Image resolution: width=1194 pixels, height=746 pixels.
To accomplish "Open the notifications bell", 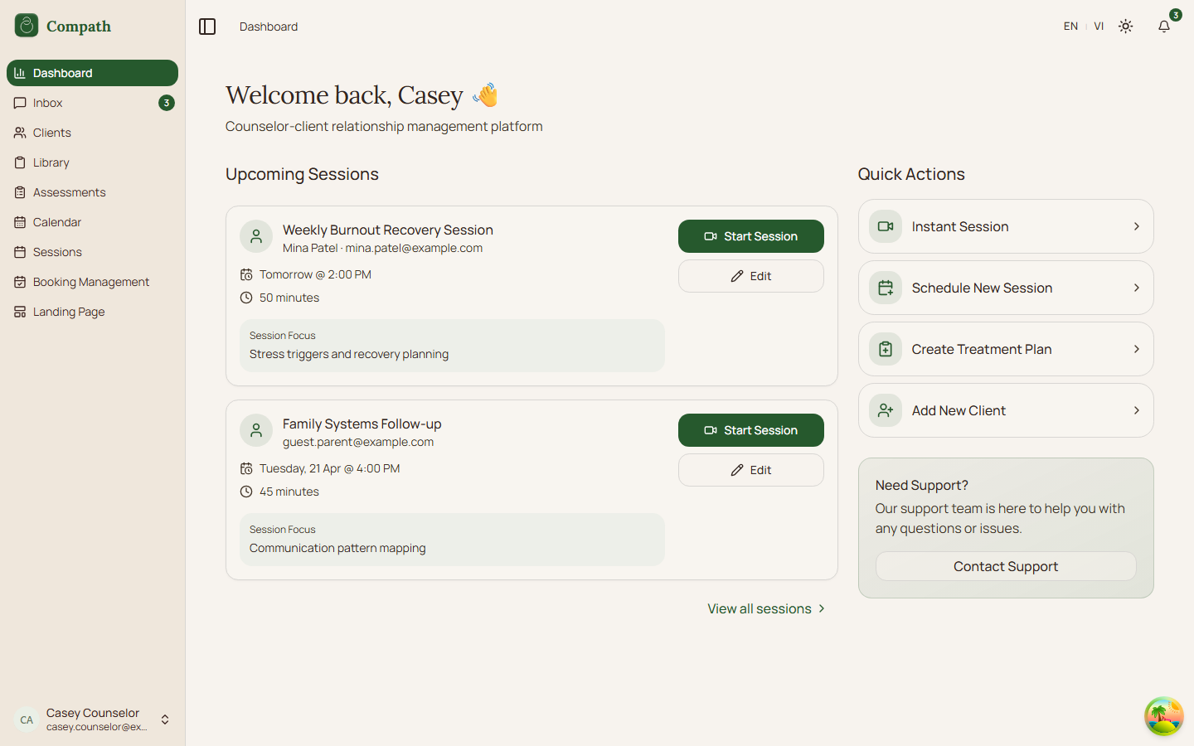I will pos(1164,27).
